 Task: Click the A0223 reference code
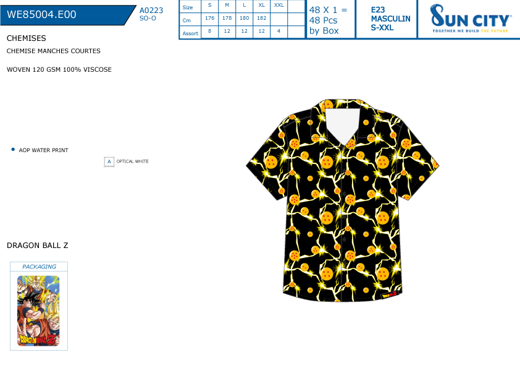click(151, 11)
